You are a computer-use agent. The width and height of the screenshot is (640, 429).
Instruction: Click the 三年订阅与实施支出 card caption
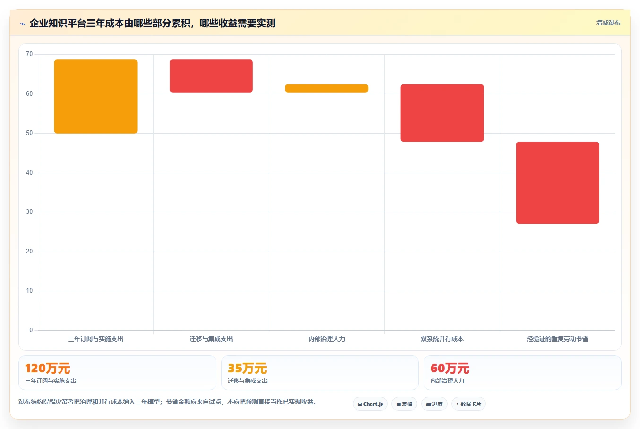point(51,381)
